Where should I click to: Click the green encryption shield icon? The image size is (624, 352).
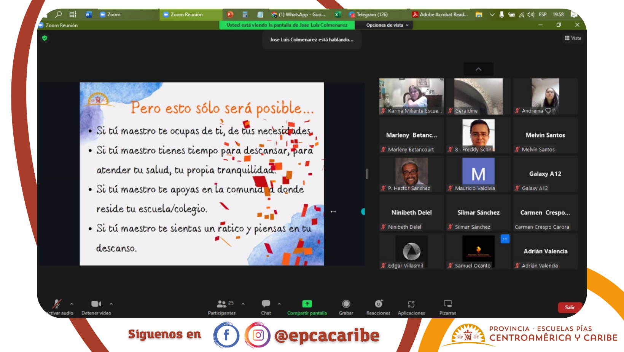[45, 38]
